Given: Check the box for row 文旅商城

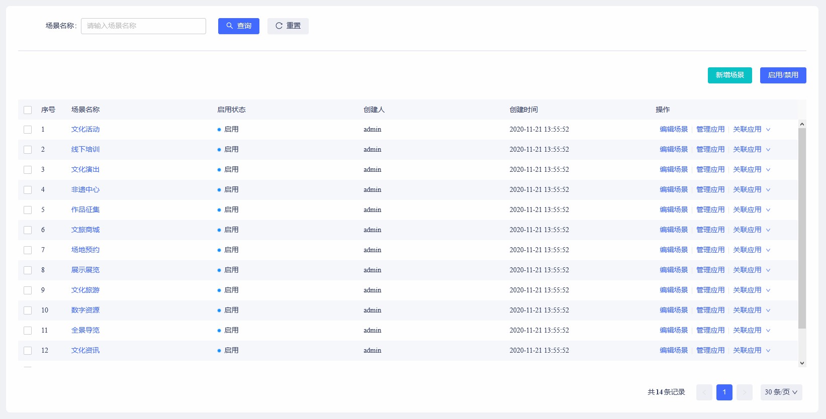Looking at the screenshot, I should (28, 230).
